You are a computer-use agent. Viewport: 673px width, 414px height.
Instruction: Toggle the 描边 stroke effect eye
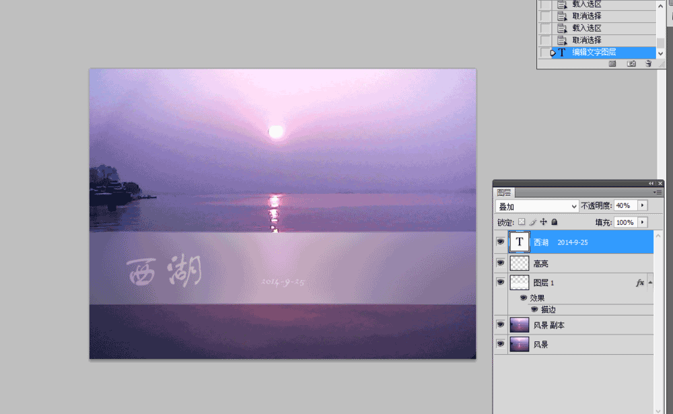coord(534,309)
